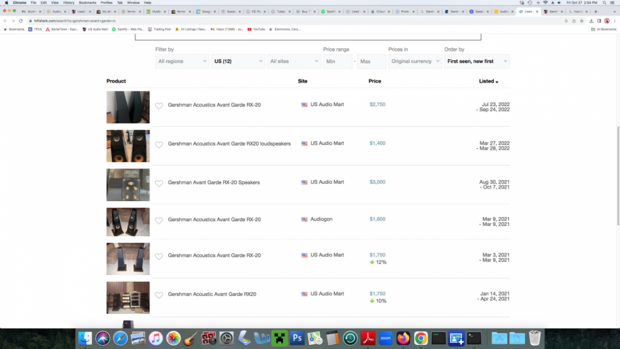This screenshot has width=620, height=349.
Task: Open Zoom from the Dock
Action: (386, 338)
